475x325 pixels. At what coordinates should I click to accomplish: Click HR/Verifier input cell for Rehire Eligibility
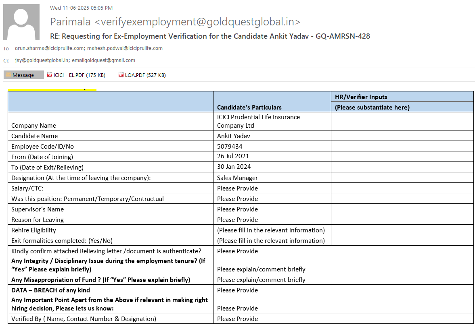tap(402, 230)
